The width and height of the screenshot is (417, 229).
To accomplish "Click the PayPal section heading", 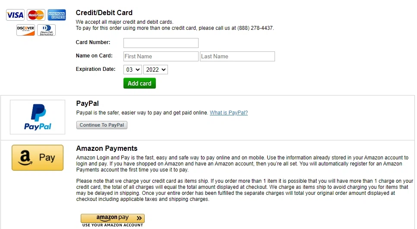I will tap(88, 104).
